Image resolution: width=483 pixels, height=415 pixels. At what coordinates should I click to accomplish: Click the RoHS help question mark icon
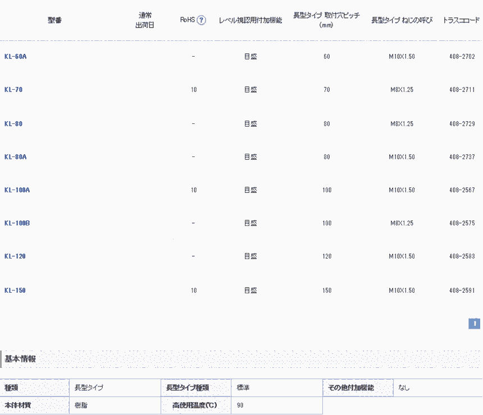[x=201, y=20]
